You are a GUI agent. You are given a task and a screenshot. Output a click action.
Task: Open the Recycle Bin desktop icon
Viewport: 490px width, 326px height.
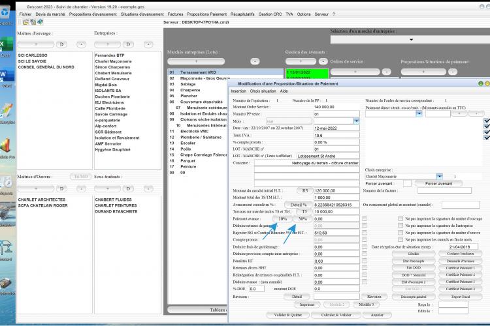[x=6, y=14]
